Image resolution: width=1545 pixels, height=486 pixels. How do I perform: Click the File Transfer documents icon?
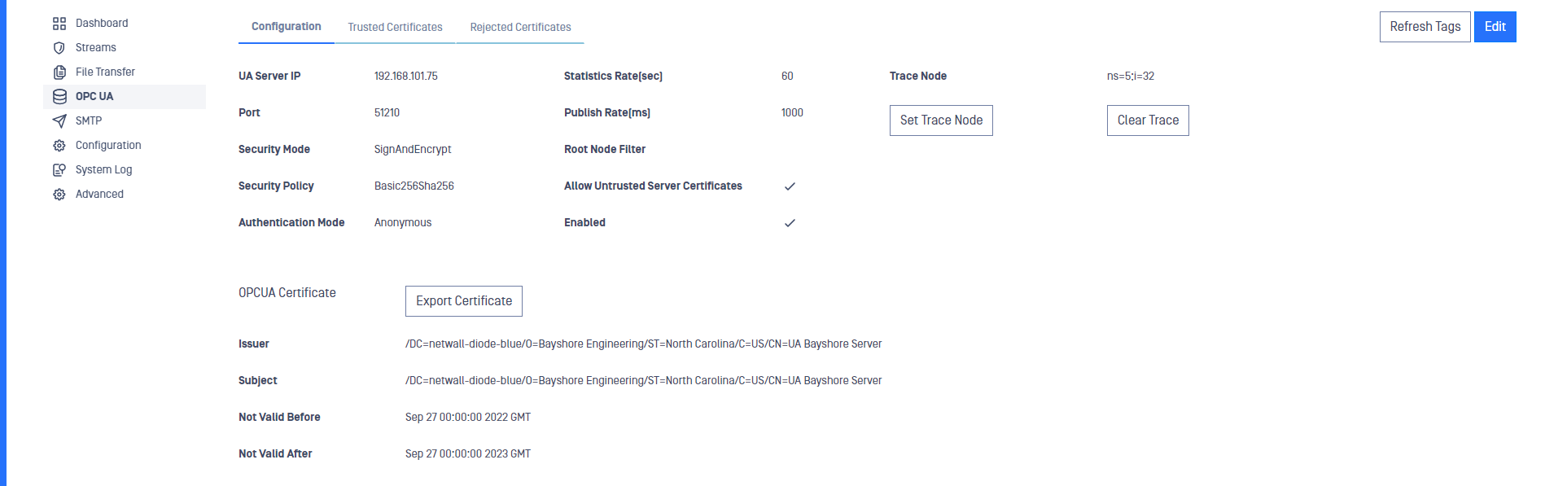coord(59,72)
